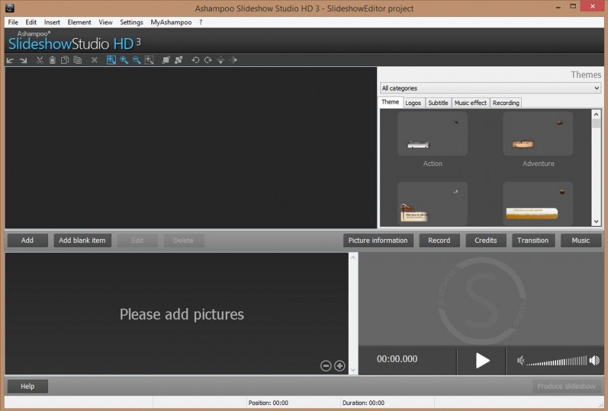The image size is (608, 411).
Task: Zoom out with the minus magnifier
Action: [x=136, y=60]
